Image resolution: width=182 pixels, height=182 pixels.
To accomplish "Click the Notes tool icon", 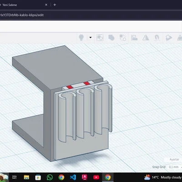I will (x=169, y=38).
